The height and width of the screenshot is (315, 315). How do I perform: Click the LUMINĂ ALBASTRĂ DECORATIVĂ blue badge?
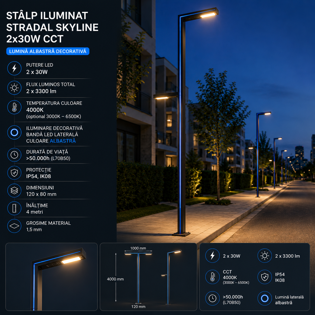(x=48, y=51)
